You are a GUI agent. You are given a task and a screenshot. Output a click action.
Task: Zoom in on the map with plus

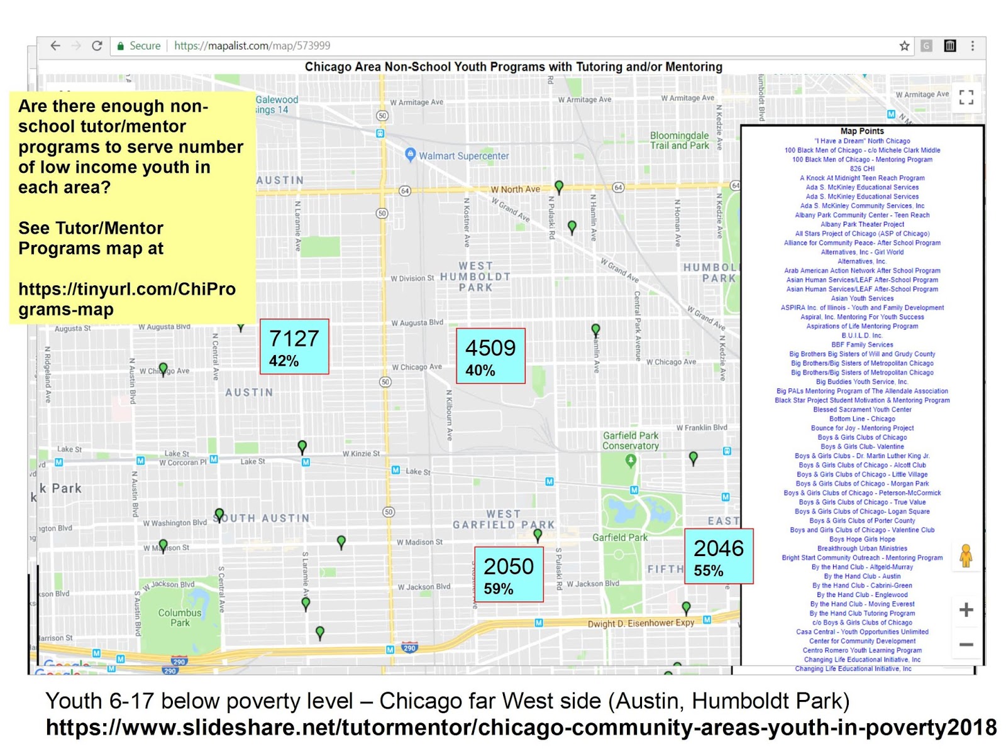(x=966, y=609)
